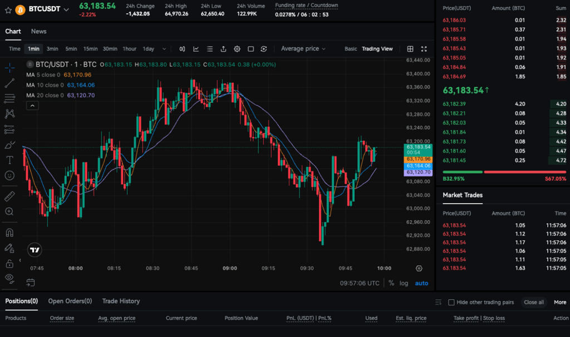Toggle magnet mode for drawings
This screenshot has height=337, width=570.
(10, 232)
